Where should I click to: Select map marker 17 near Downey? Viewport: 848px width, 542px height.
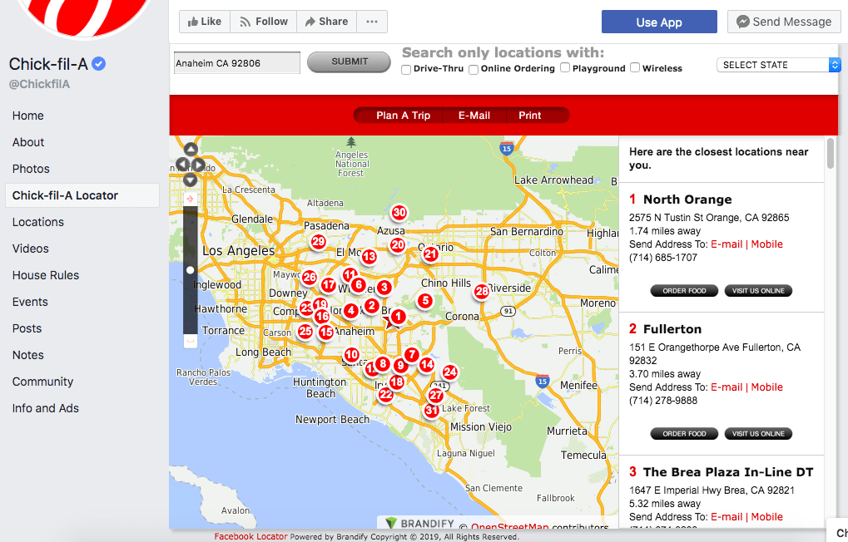point(328,285)
